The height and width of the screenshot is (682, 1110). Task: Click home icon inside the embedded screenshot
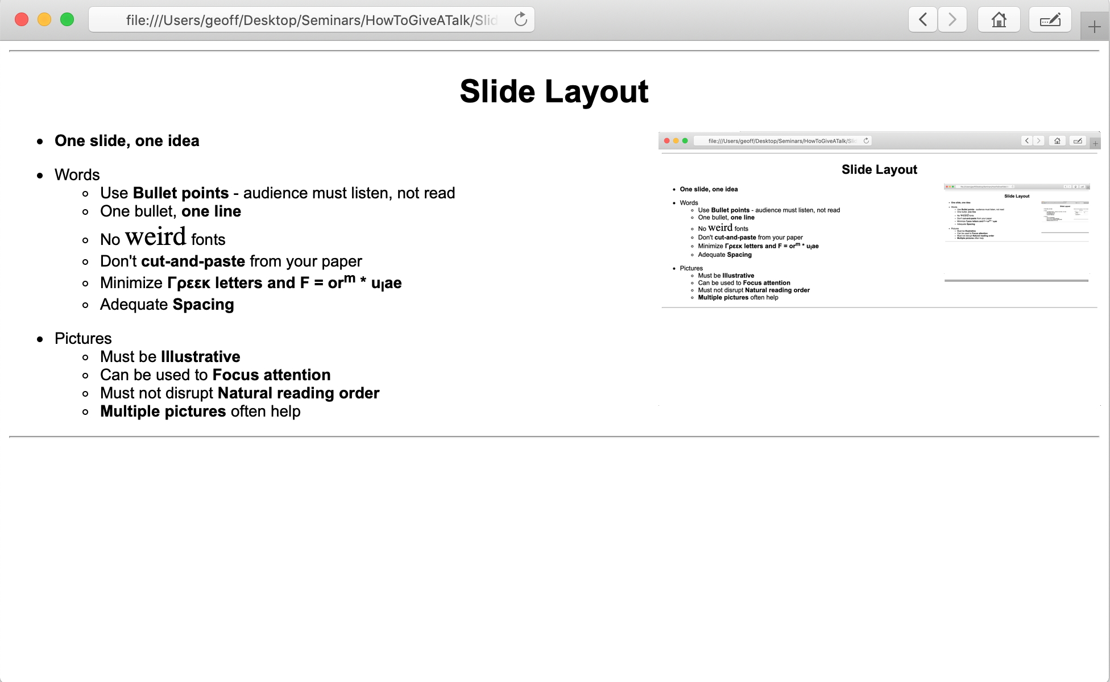(x=1057, y=141)
